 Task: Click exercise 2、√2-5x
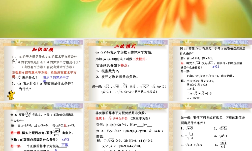click(220, 128)
